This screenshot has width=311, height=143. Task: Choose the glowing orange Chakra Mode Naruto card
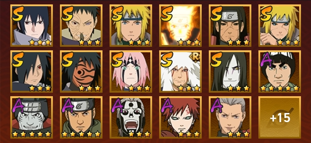[x=180, y=26]
